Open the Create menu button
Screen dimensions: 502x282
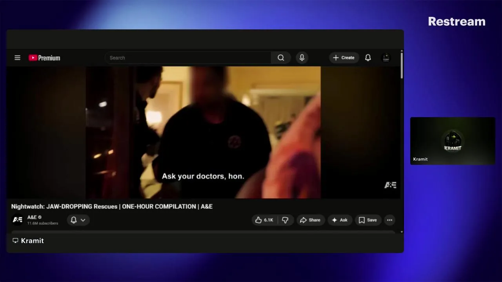344,58
